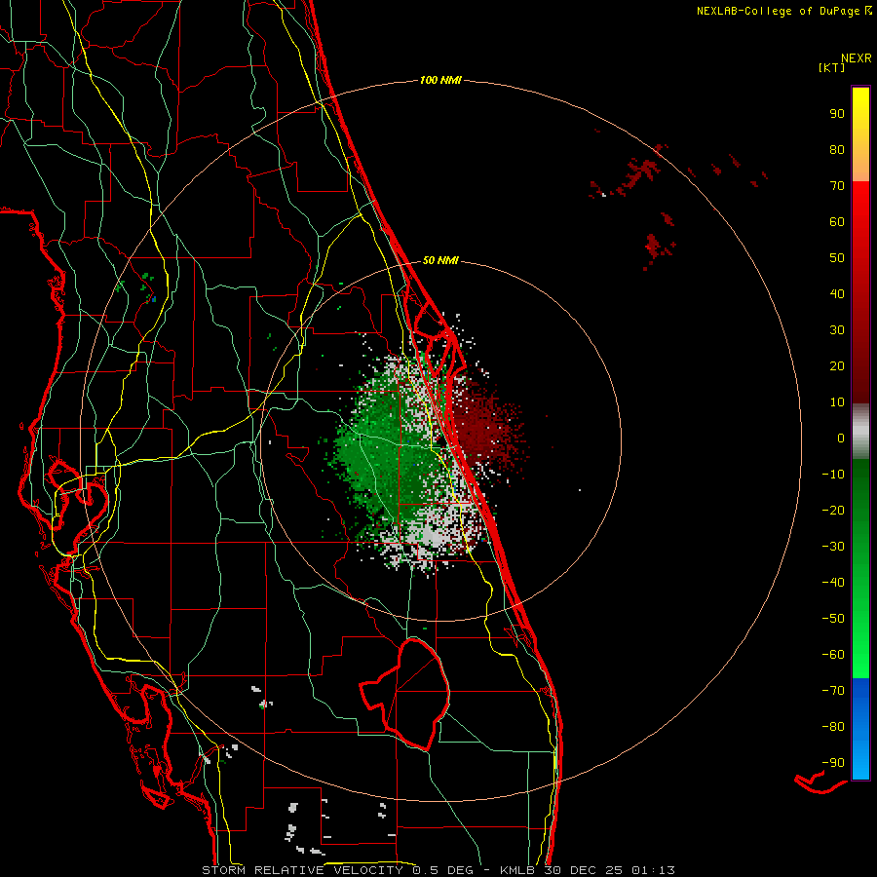
Task: Click the positive 30 value on the velocity scale
Action: pos(837,330)
